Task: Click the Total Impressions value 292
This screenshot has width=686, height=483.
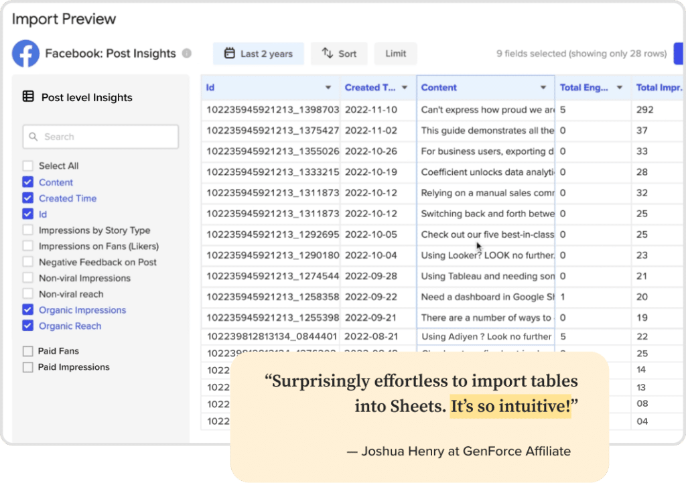Action: click(x=658, y=109)
